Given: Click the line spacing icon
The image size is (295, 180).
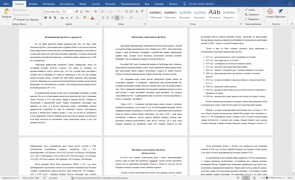Looking at the screenshot, I should tap(122, 18).
